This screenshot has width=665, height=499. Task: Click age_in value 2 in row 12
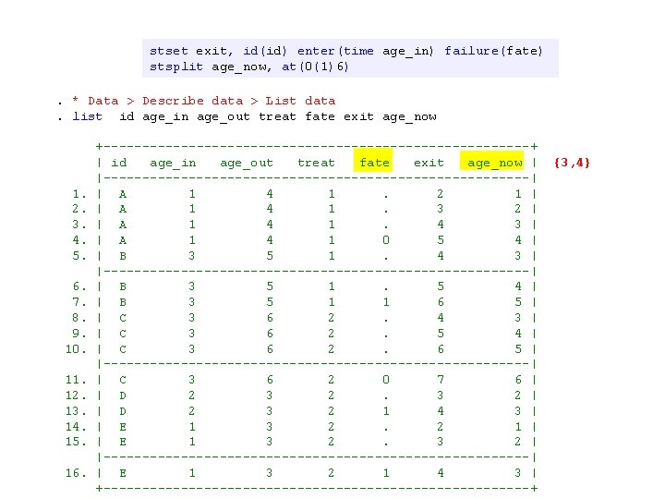[192, 396]
